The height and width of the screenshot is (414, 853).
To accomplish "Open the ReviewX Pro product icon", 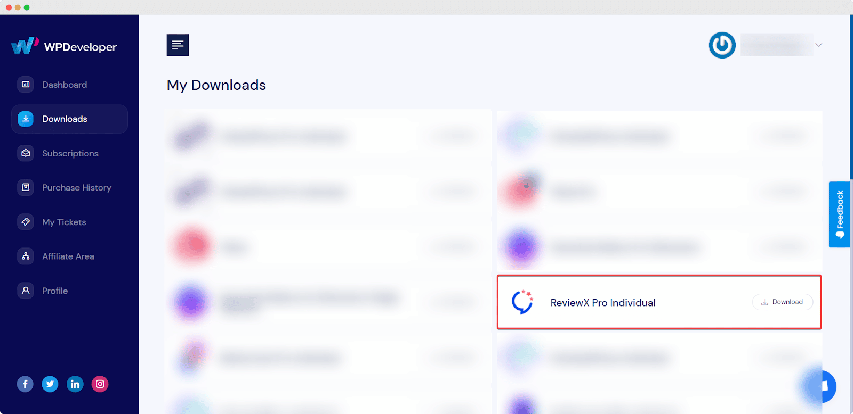I will 521,302.
